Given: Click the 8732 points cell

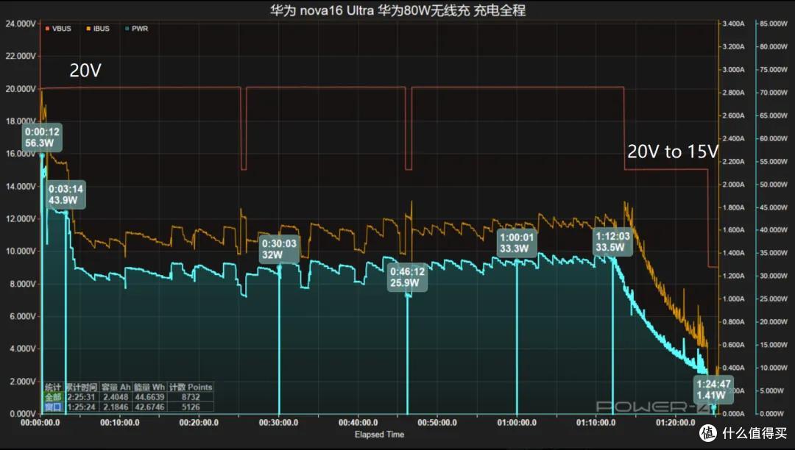Looking at the screenshot, I should [191, 397].
